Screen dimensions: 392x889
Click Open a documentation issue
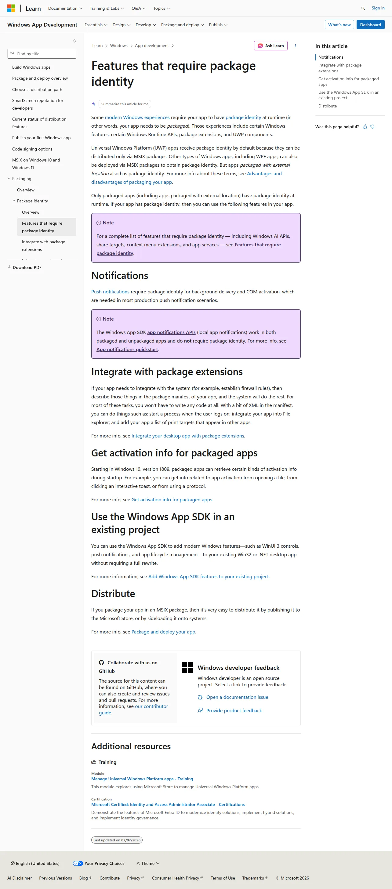pyautogui.click(x=237, y=698)
